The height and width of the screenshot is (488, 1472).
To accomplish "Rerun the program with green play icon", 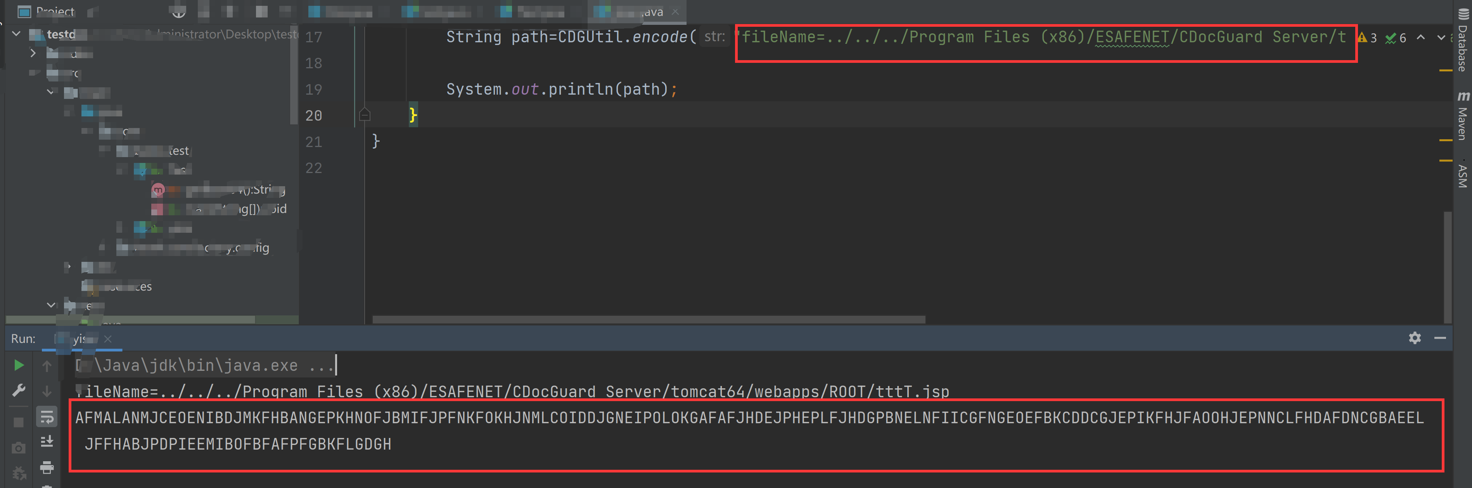I will coord(19,365).
